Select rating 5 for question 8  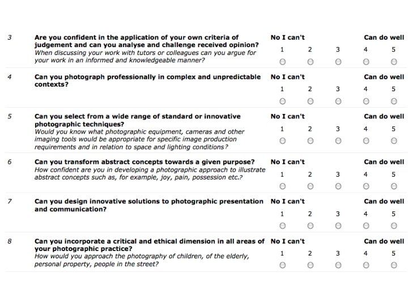point(394,265)
